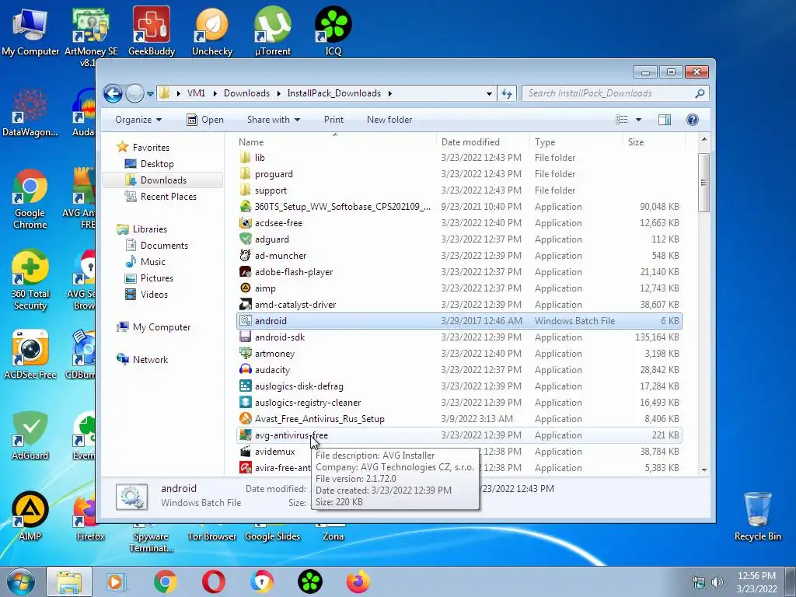Open the Unchecky desktop shortcut
Viewport: 796px width, 597px height.
[x=211, y=30]
